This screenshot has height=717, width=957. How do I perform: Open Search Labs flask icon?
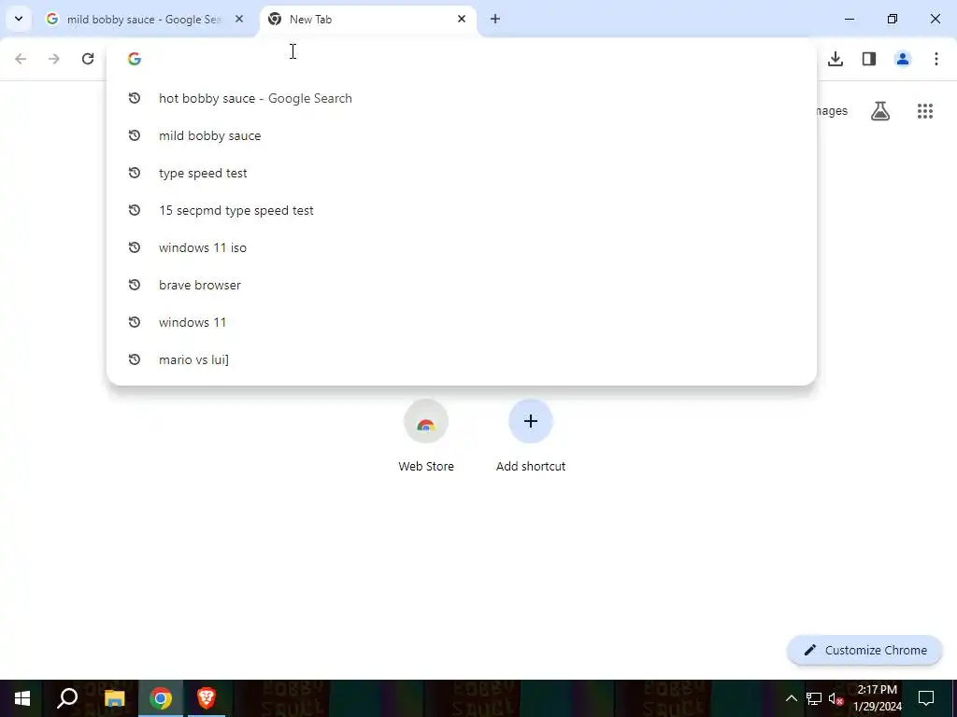(880, 111)
